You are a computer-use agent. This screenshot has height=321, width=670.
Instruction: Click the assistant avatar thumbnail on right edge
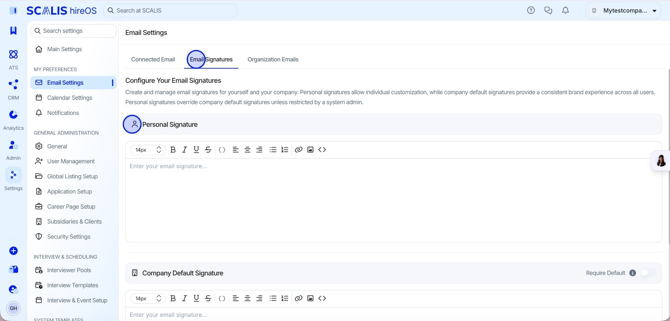[x=661, y=161]
